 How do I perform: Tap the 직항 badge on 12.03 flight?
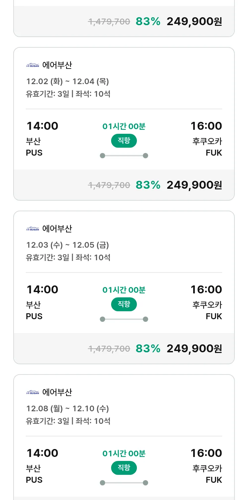(124, 304)
